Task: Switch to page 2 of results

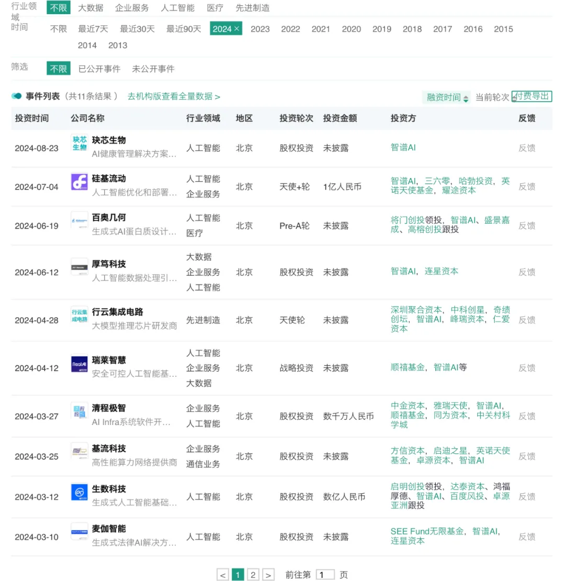Action: point(253,575)
